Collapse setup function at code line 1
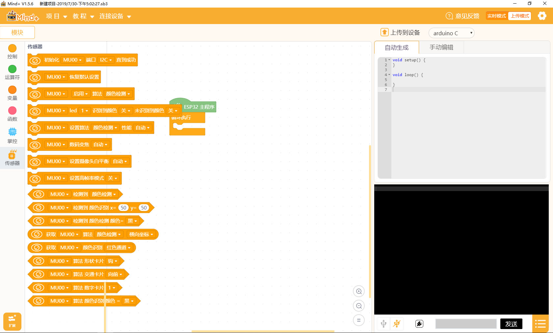 pyautogui.click(x=389, y=60)
